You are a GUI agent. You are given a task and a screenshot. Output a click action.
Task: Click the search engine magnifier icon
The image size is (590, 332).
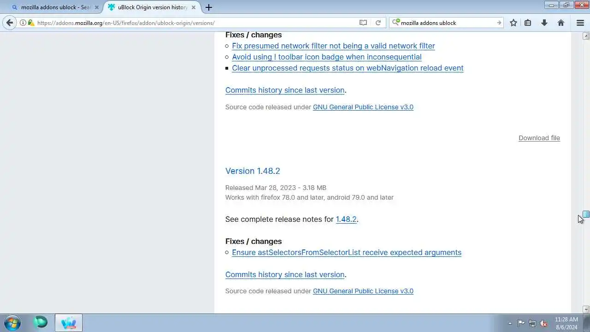point(395,23)
